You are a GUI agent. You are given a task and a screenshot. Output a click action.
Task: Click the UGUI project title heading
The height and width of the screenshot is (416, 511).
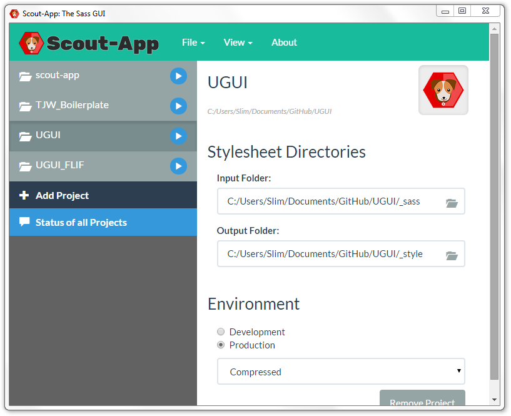[228, 82]
